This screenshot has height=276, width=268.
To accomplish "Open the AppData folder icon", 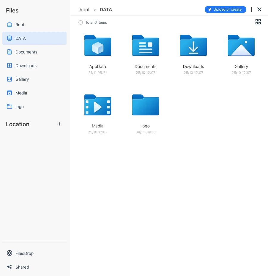I will pos(98,45).
